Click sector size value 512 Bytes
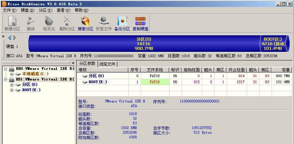 coord(203,133)
